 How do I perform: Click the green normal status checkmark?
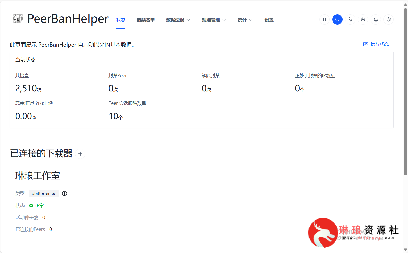coord(31,206)
